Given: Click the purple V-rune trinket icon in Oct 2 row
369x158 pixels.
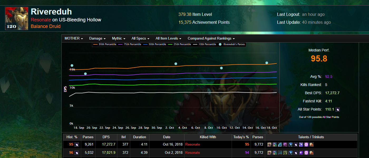Looking at the screenshot, I should click(x=306, y=153).
